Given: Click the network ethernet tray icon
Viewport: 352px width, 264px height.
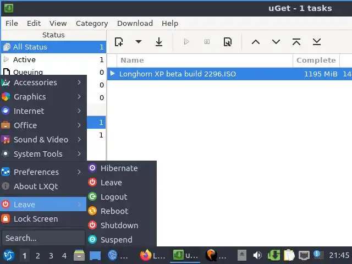Looking at the screenshot, I should click(x=304, y=255).
